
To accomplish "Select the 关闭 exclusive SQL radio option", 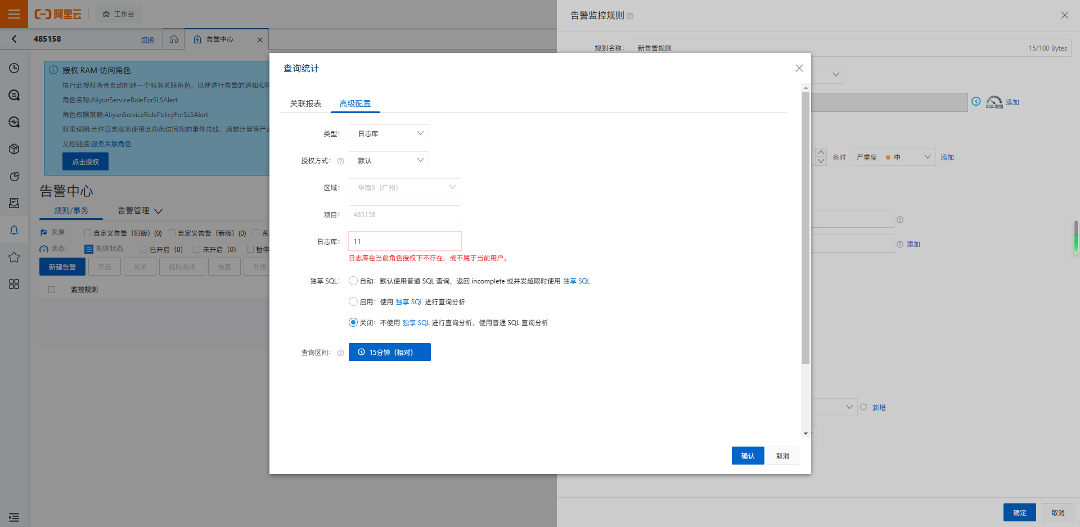I will (x=353, y=322).
